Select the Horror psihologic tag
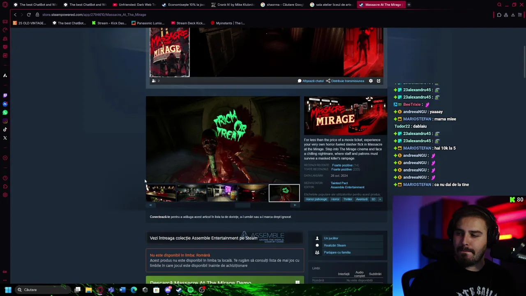Image resolution: width=526 pixels, height=296 pixels. pos(316,199)
